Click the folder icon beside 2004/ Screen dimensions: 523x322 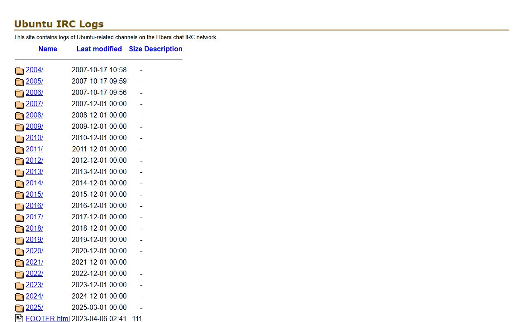20,70
